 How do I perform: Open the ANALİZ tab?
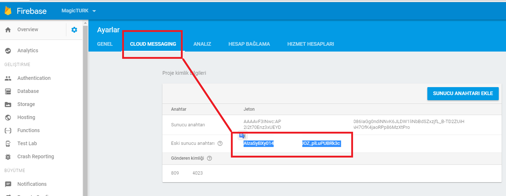pyautogui.click(x=202, y=44)
